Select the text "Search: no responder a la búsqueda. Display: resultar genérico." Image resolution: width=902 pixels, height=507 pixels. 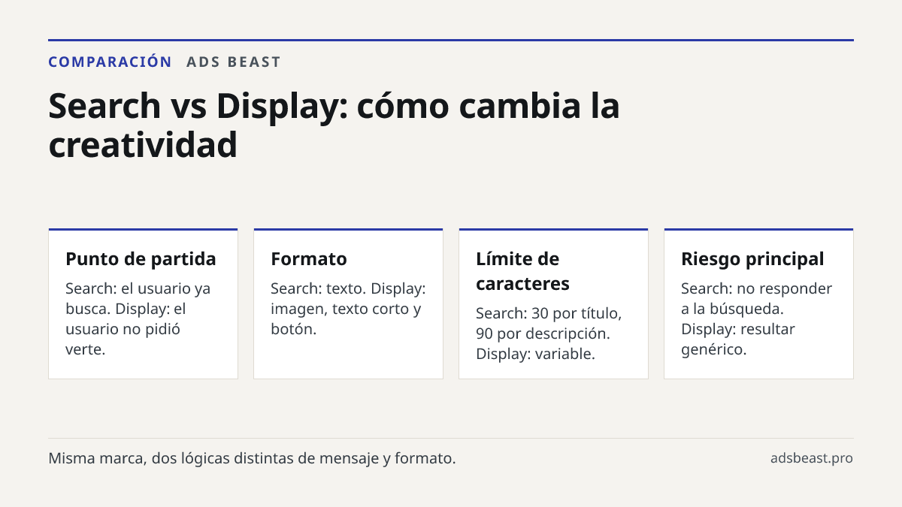756,318
